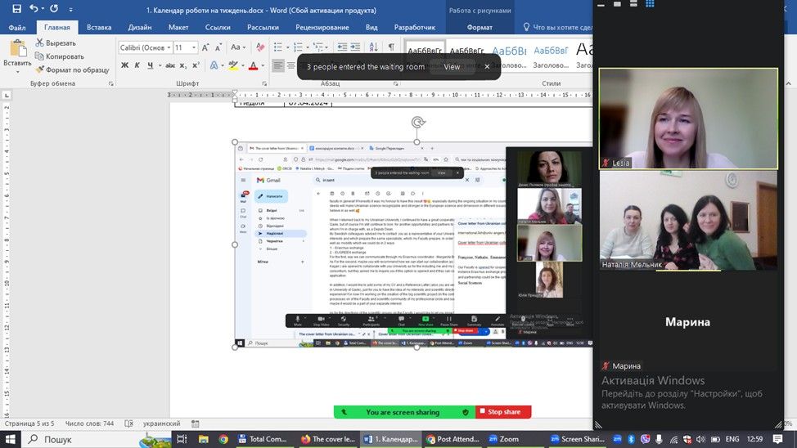Click the Format Painter (Формат по образцу) icon
Image resolution: width=797 pixels, height=448 pixels.
(x=39, y=70)
